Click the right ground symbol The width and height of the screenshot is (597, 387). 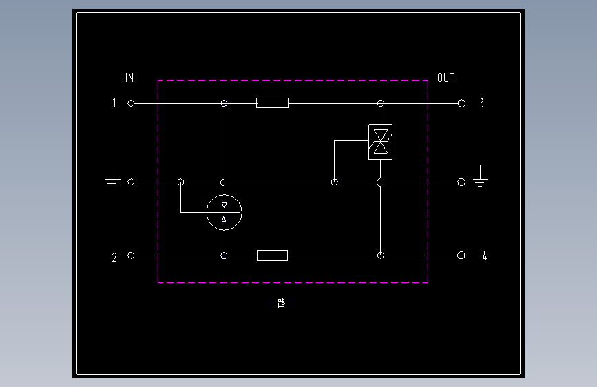click(481, 176)
